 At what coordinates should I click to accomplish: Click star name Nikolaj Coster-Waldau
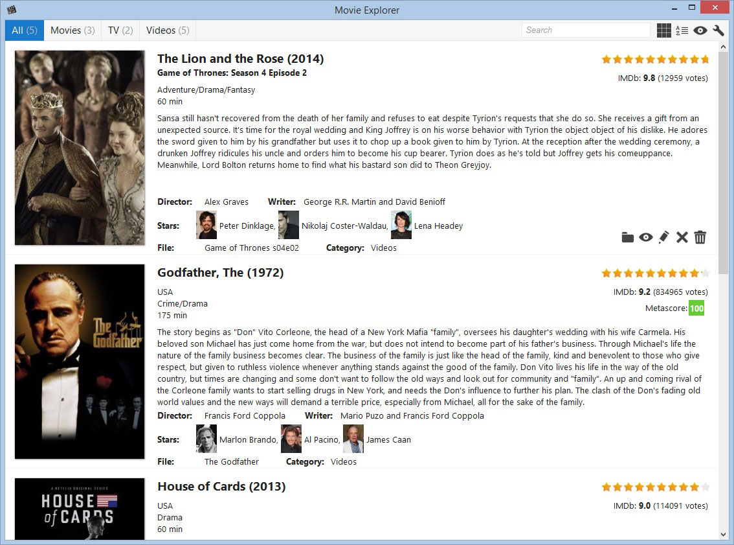[344, 226]
